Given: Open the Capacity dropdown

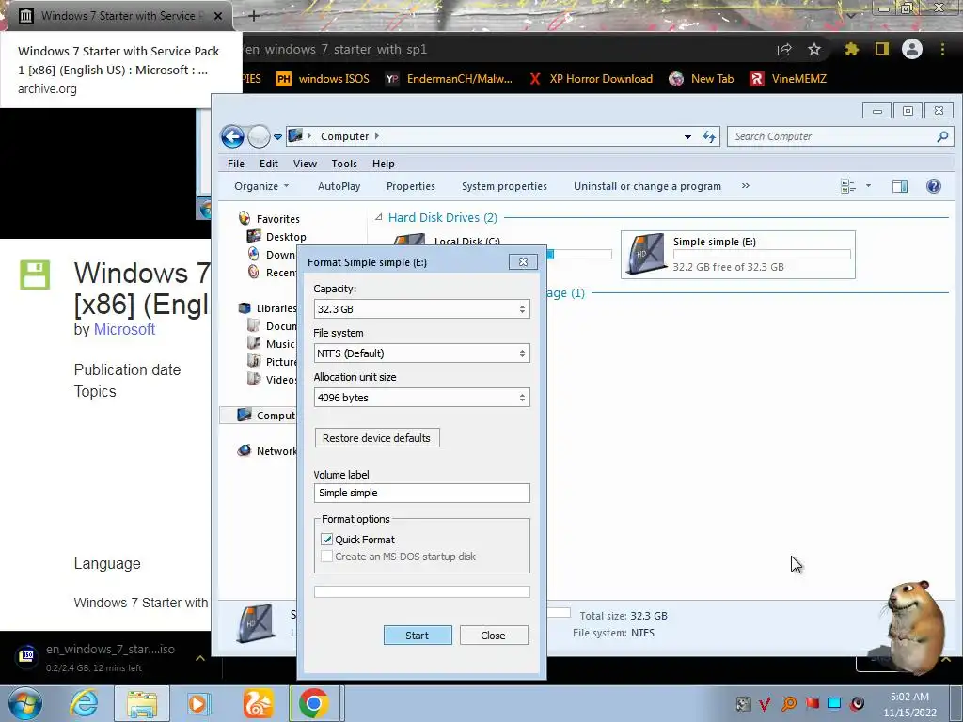Looking at the screenshot, I should (421, 308).
